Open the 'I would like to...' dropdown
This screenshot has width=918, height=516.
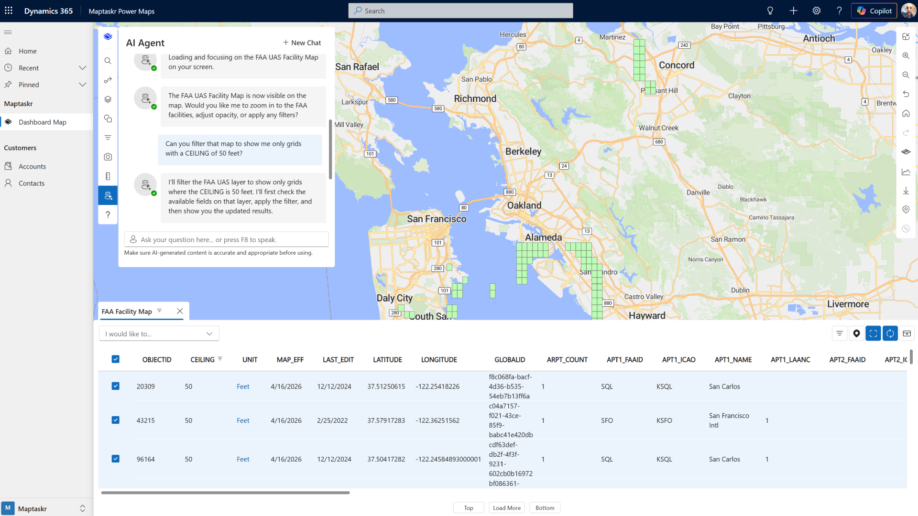(x=159, y=333)
